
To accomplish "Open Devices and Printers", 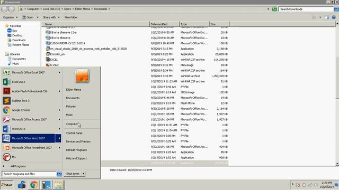I will (78, 141).
